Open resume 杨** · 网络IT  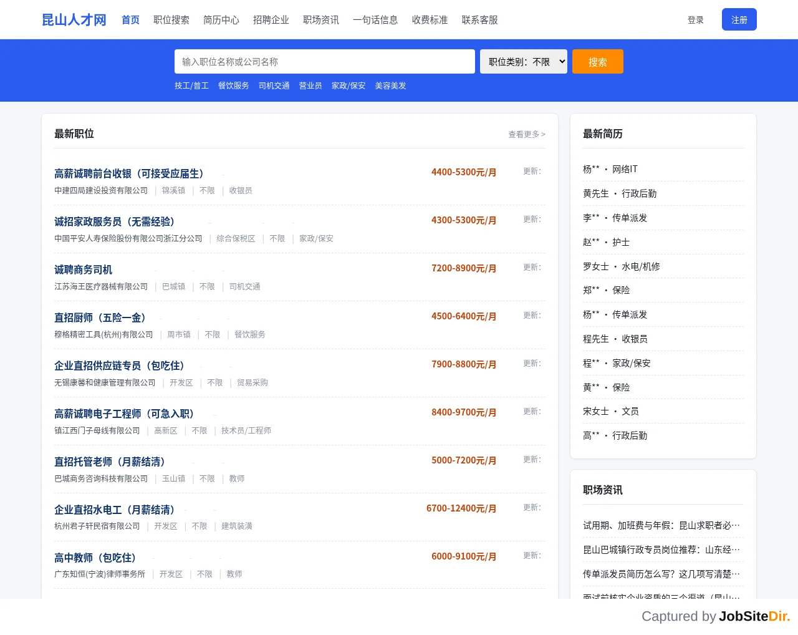coord(610,169)
